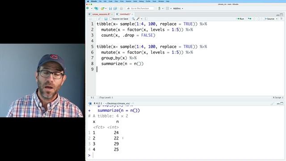Click the view working directory arrow icon
Viewport: 286px width, 161px height.
133,103
